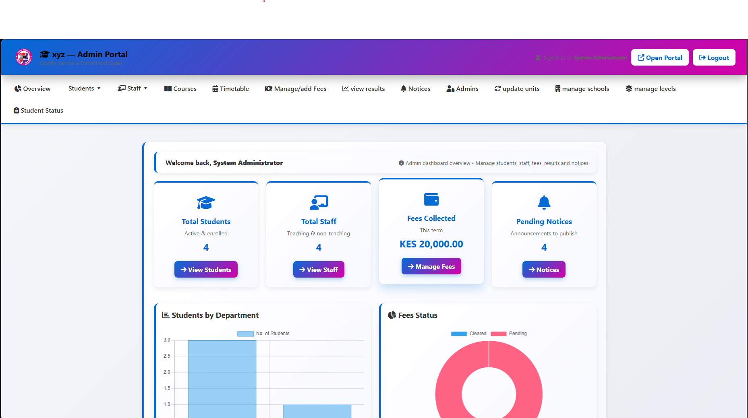Click the Timetable calendar icon
This screenshot has height=418, width=748.
pyautogui.click(x=215, y=89)
